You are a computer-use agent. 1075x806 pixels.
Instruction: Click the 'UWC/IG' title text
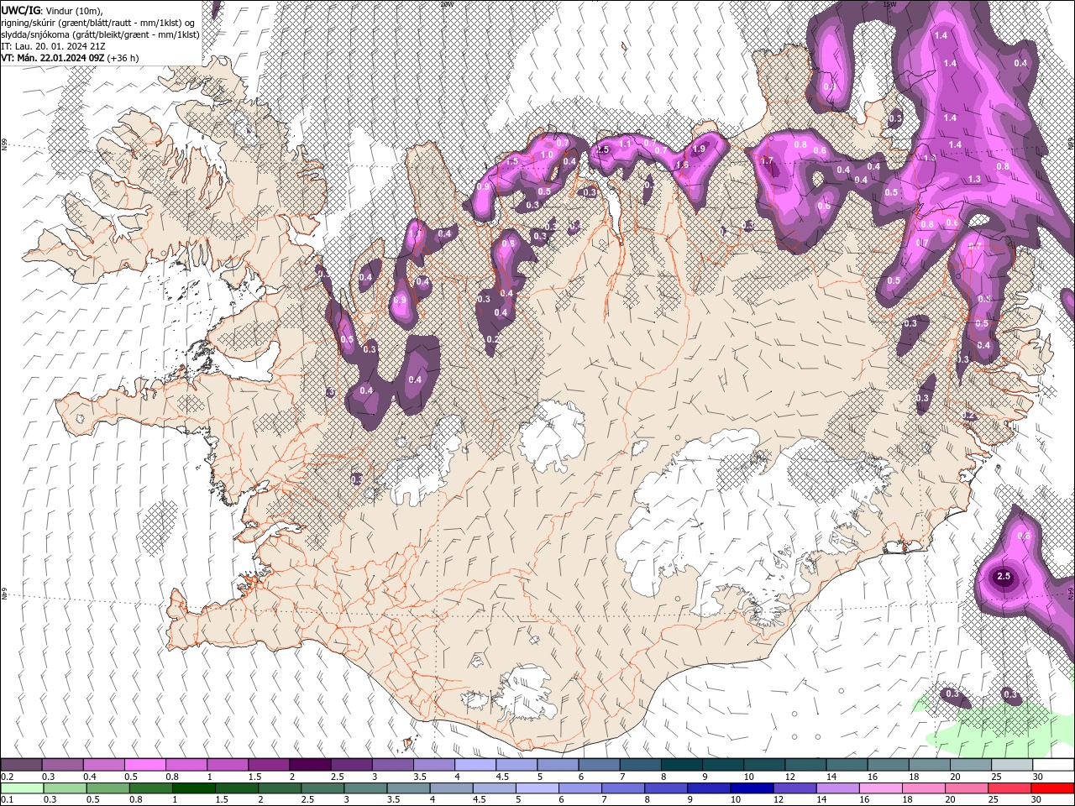pyautogui.click(x=20, y=9)
